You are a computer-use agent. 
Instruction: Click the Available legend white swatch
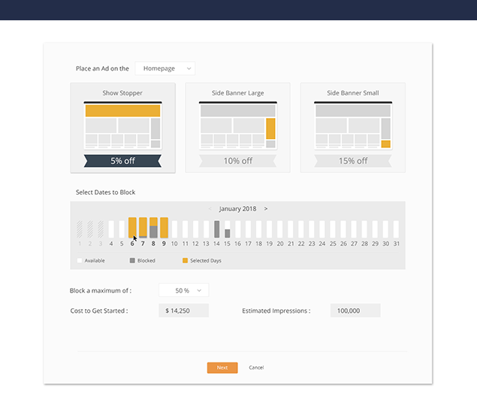pos(80,261)
